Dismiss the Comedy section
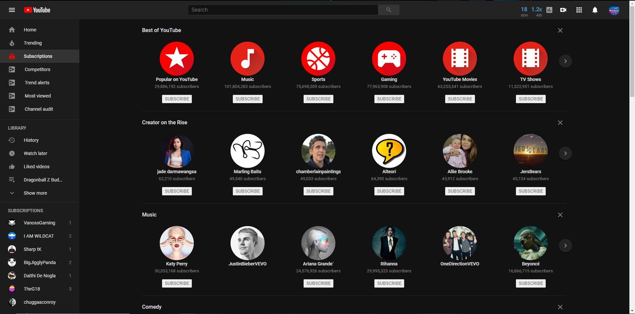This screenshot has height=314, width=635. [560, 307]
